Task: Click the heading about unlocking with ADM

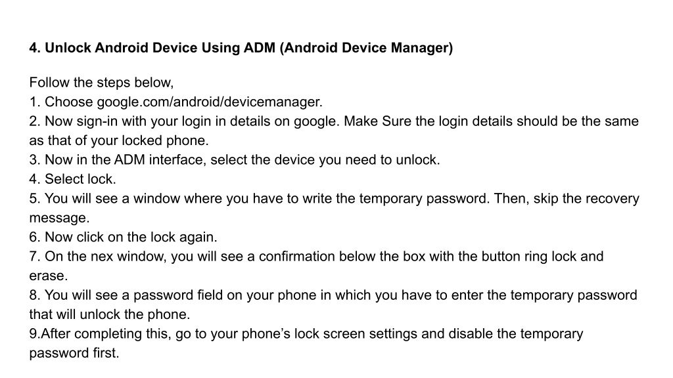Action: coord(241,47)
